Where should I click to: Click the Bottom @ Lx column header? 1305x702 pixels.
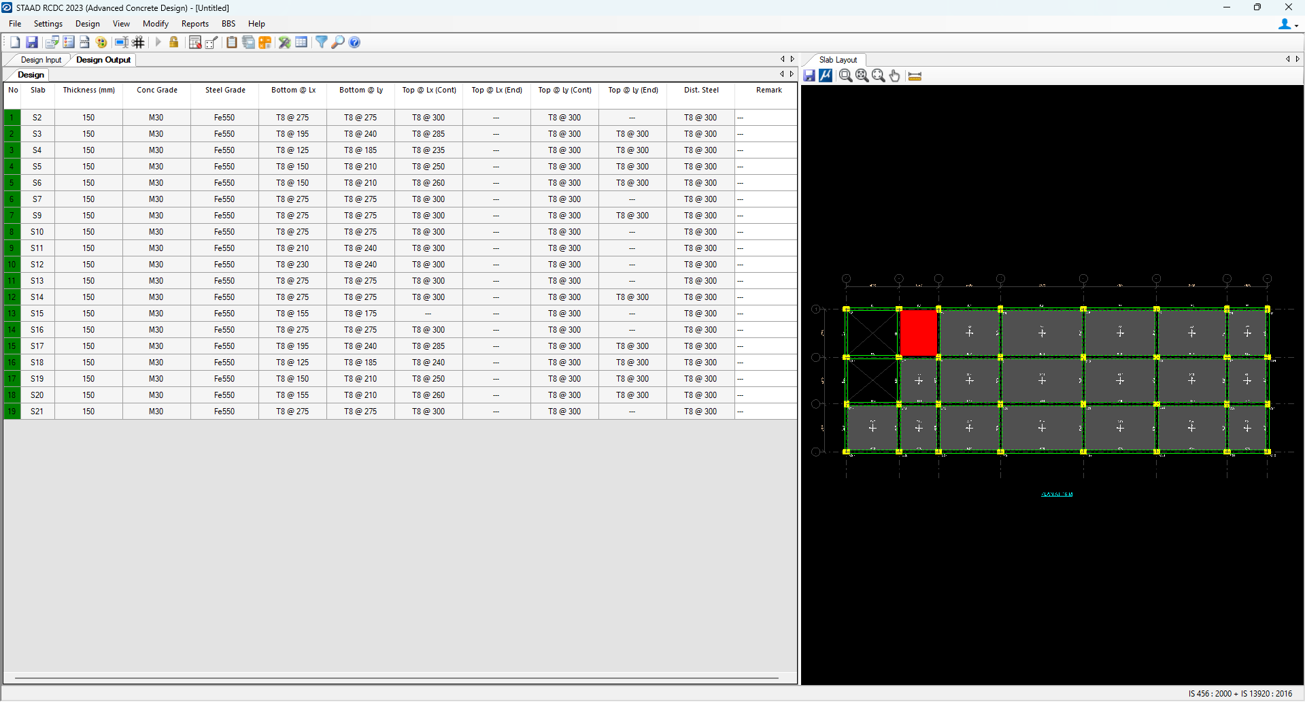[293, 90]
